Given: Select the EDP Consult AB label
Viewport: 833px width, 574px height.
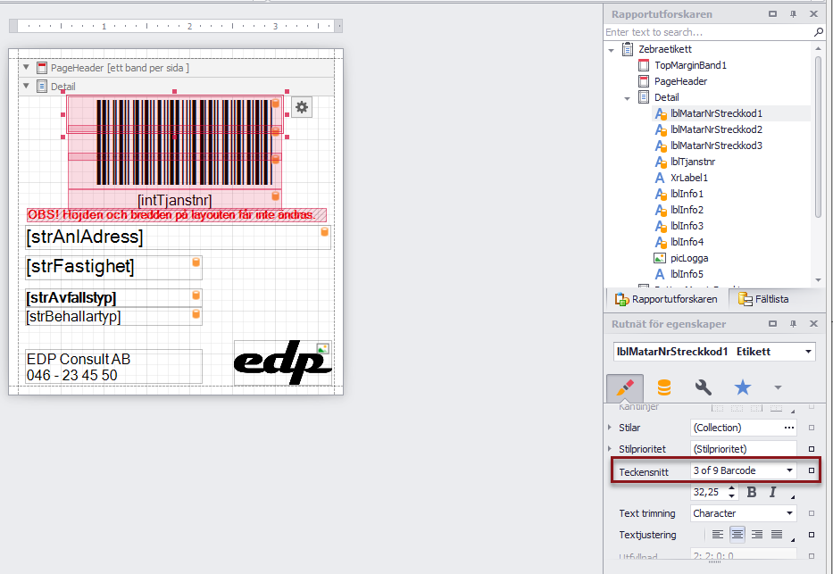Looking at the screenshot, I should (x=113, y=367).
